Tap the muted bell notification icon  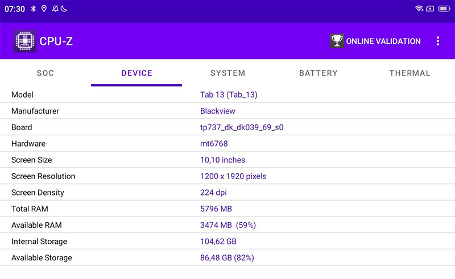click(x=55, y=9)
